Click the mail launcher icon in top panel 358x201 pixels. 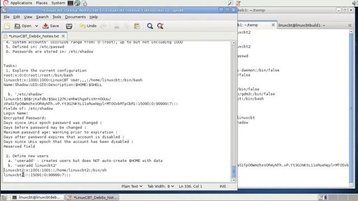click(x=84, y=3)
